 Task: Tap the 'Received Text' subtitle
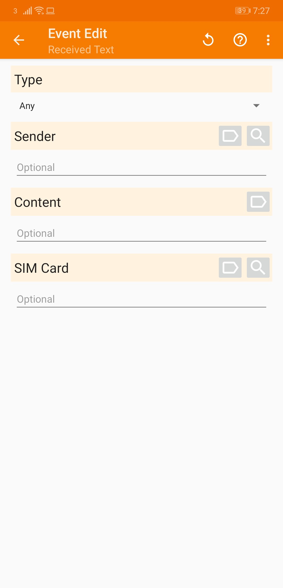[81, 50]
